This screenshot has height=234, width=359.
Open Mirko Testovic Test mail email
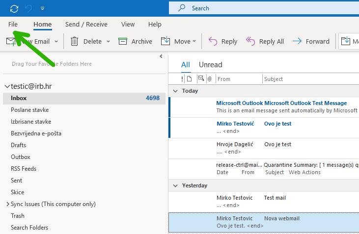[x=264, y=202]
